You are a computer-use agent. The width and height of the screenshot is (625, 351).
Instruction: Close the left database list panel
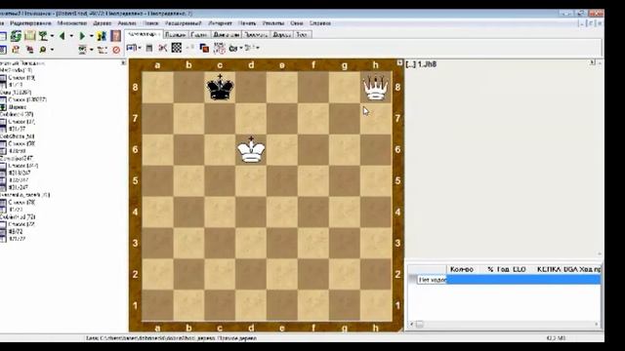123,62
